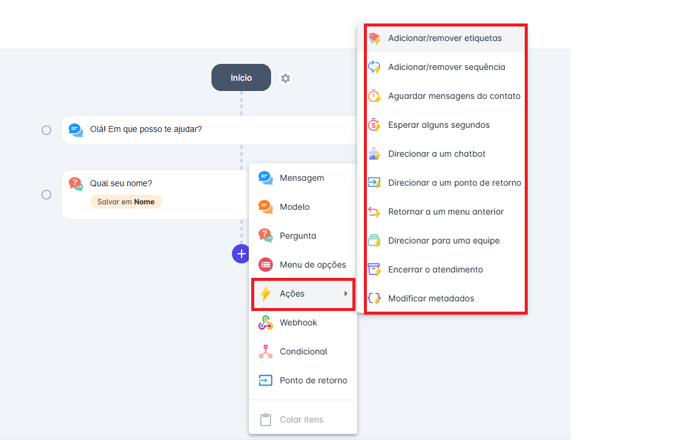Select Modificar metadados action
Viewport: 694px width, 440px height.
(431, 298)
